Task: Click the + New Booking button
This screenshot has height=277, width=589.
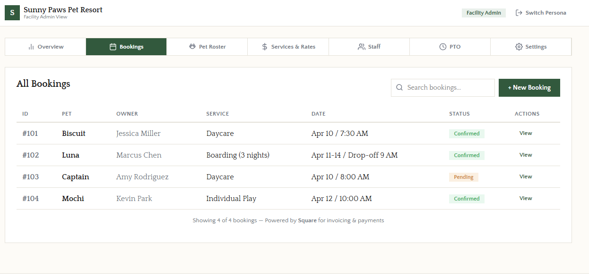Action: click(x=529, y=88)
